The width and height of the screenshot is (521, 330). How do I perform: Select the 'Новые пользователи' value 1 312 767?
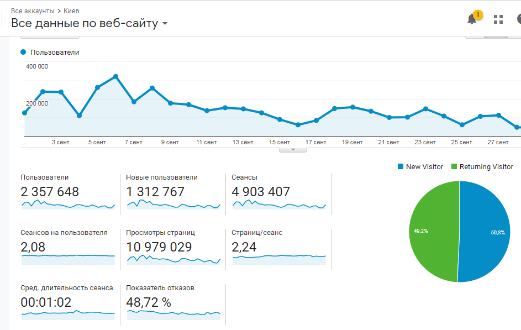tap(155, 192)
